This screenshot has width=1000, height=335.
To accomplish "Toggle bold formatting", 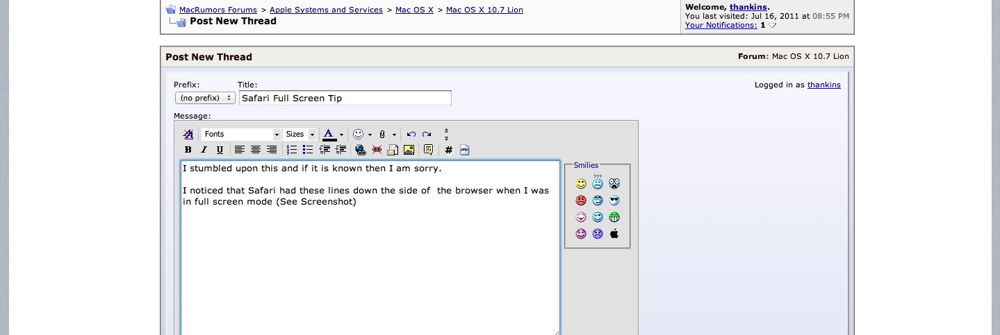I will click(x=188, y=150).
